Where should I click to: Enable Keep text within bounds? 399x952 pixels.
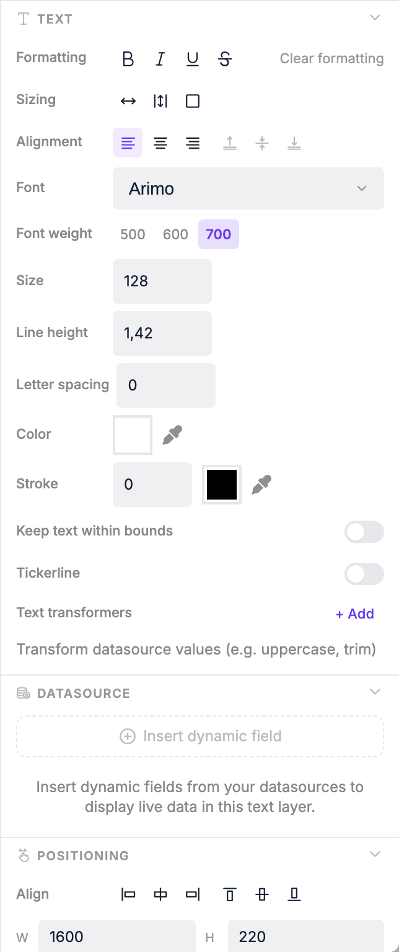pyautogui.click(x=364, y=532)
